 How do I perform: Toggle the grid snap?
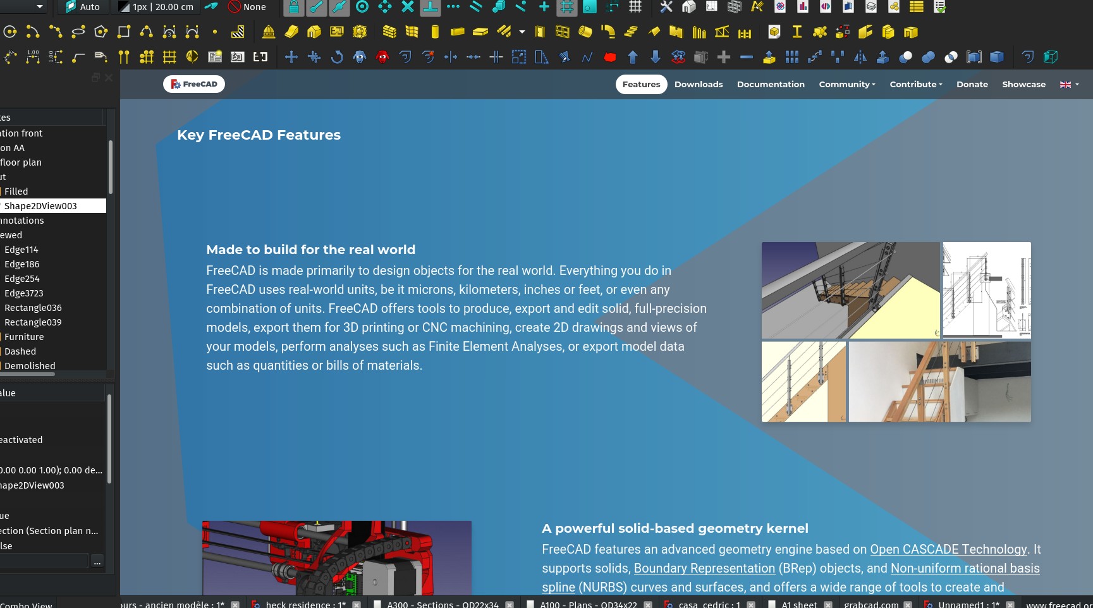pyautogui.click(x=566, y=8)
